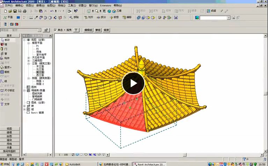
Task: Switch to the 视图 design bar tab
Action: [x=10, y=129]
